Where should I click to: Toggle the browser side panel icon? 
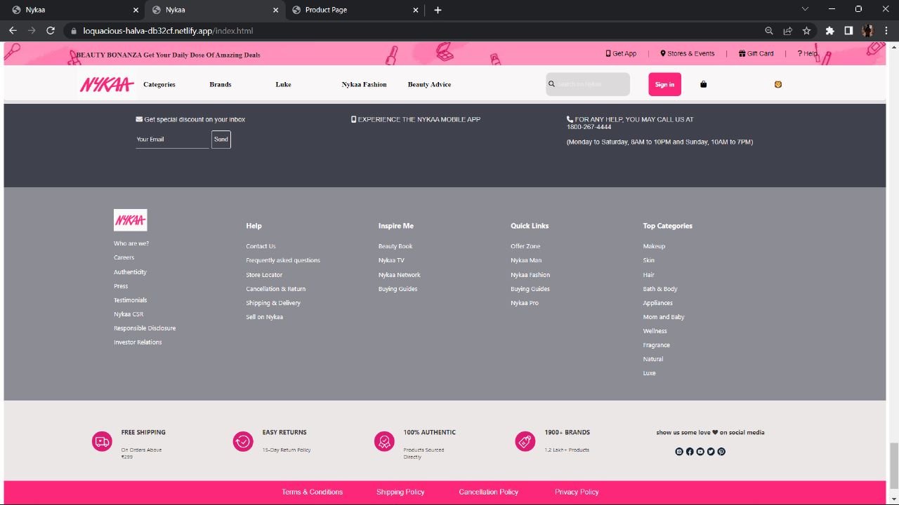848,31
